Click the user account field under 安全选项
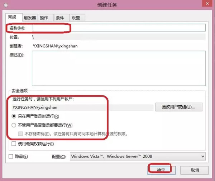This screenshot has width=215, height=181. pyautogui.click(x=82, y=107)
